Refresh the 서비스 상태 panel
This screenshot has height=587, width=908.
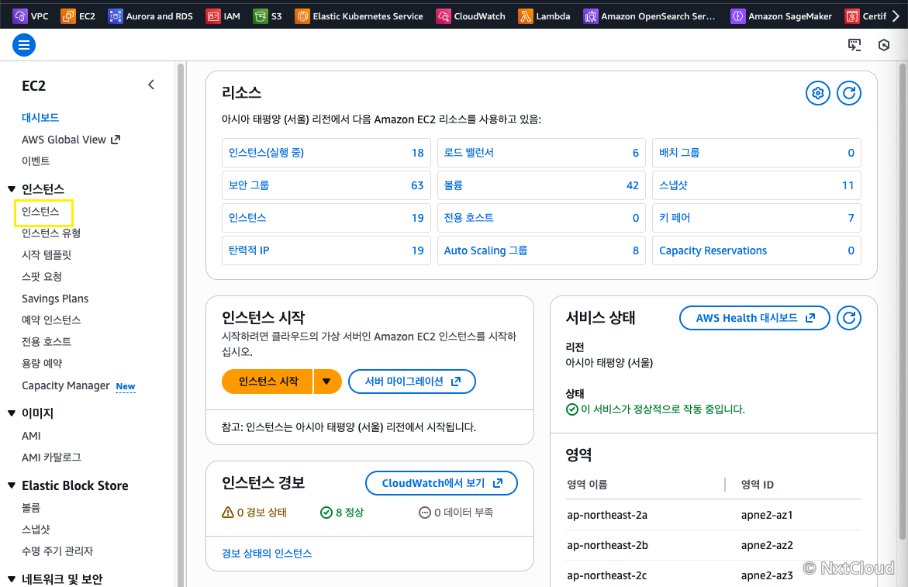(849, 318)
